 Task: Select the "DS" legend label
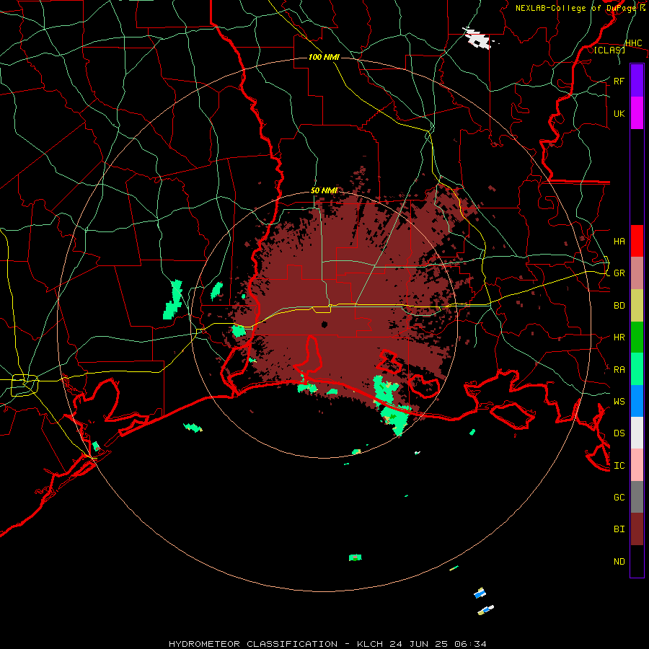pyautogui.click(x=619, y=433)
